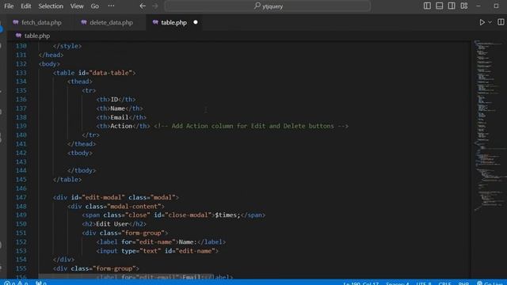Open the Customize Layout icon
The height and width of the screenshot is (285, 507).
coord(464,6)
